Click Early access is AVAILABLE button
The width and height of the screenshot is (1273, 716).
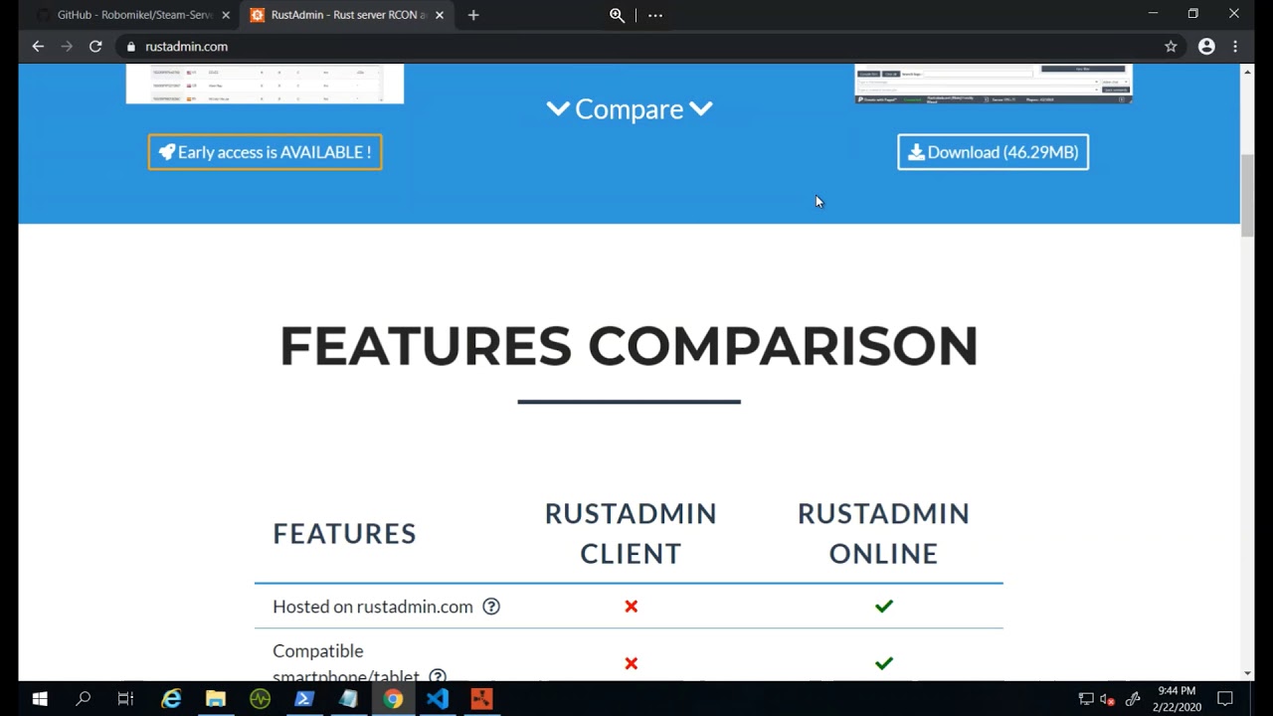pos(265,152)
